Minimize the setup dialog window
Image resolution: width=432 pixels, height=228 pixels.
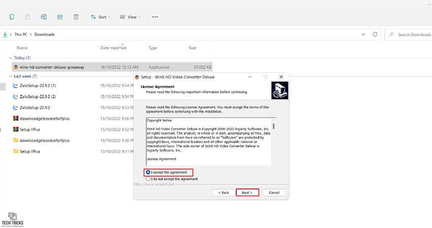250,77
